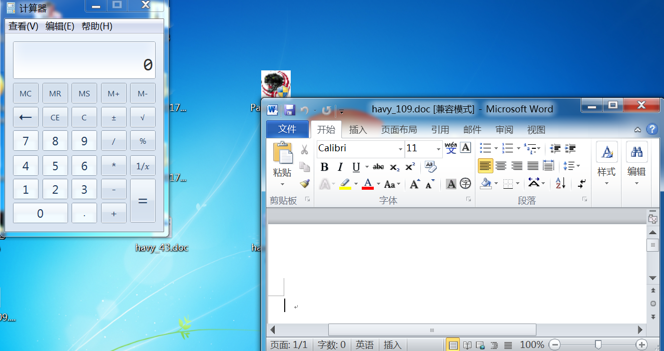
Task: Click the distributed alignment icon
Action: (x=548, y=166)
